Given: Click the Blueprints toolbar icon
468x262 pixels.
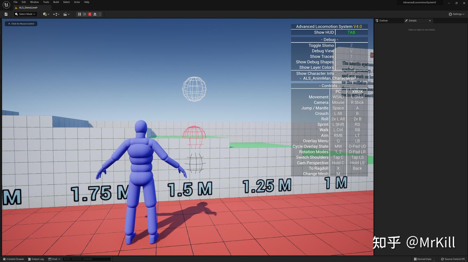Looking at the screenshot, I should (55, 14).
